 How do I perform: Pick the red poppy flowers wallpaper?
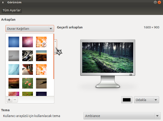27,83
